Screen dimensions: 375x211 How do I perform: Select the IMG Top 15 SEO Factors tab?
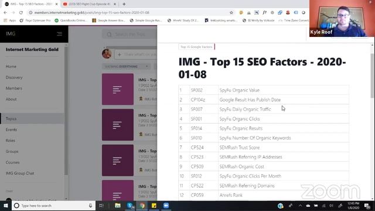[31, 4]
